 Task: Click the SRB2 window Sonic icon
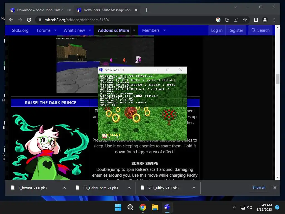tap(101, 70)
